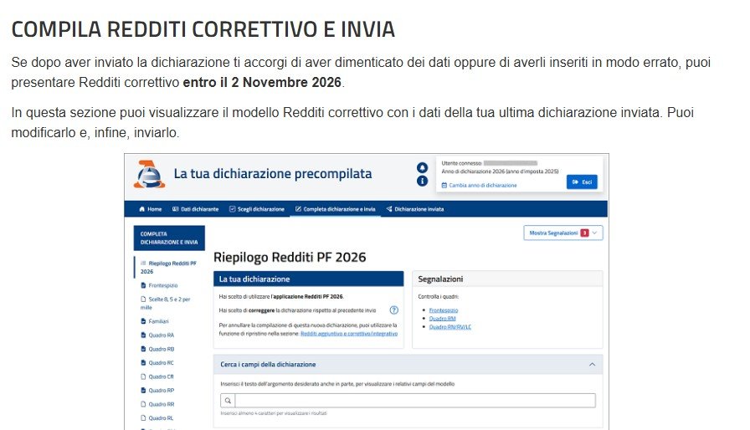Click the info circle icon in header
The image size is (750, 430).
[422, 181]
